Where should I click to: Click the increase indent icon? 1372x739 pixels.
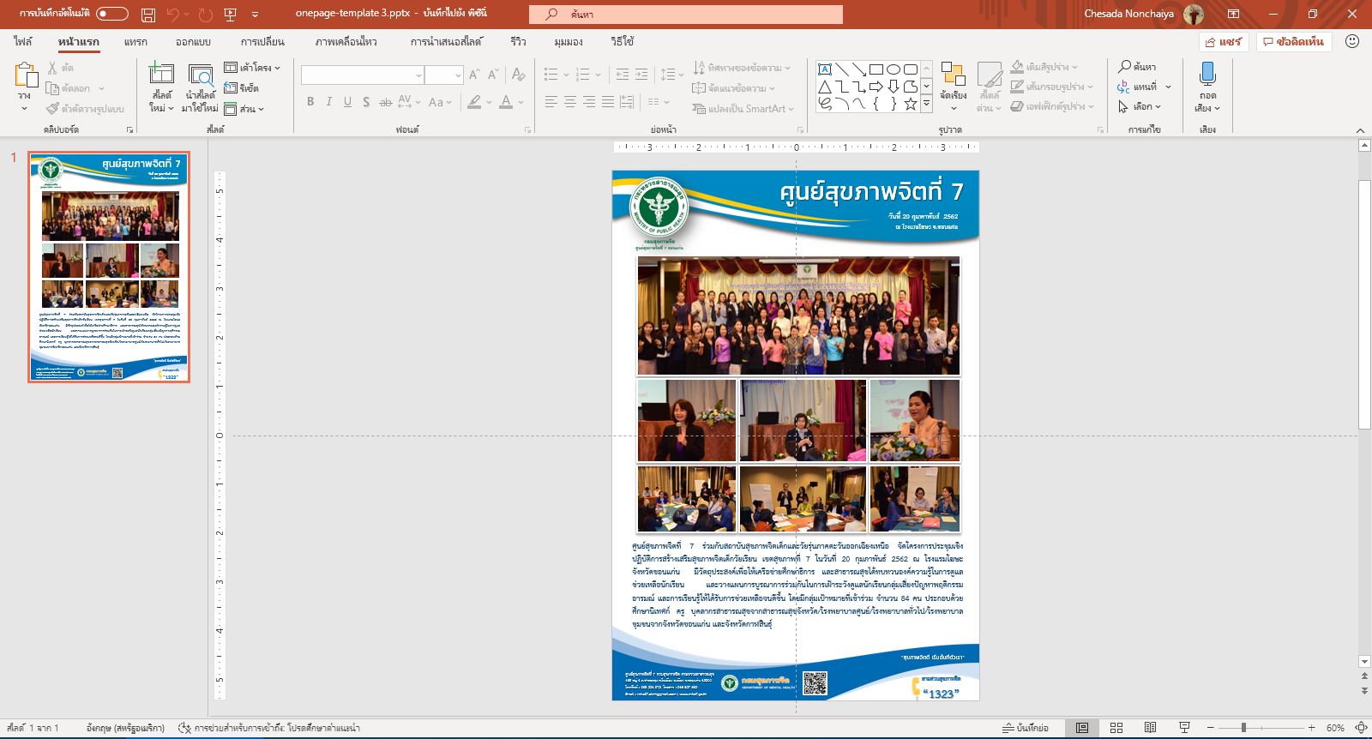pyautogui.click(x=641, y=75)
